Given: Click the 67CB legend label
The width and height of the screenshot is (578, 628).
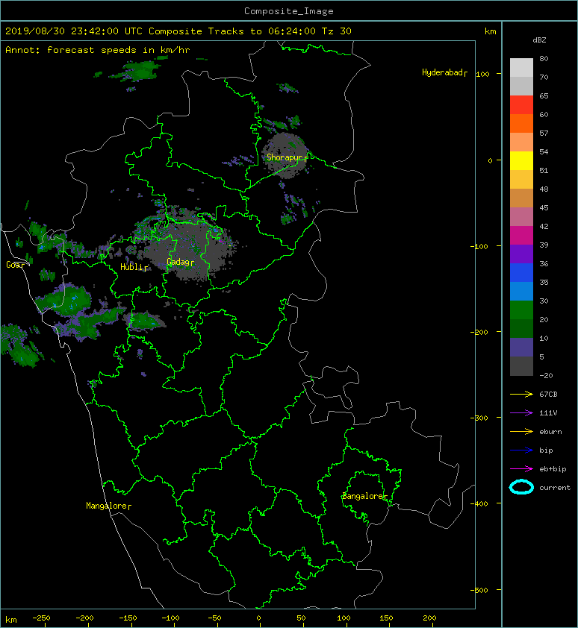Looking at the screenshot, I should 548,395.
